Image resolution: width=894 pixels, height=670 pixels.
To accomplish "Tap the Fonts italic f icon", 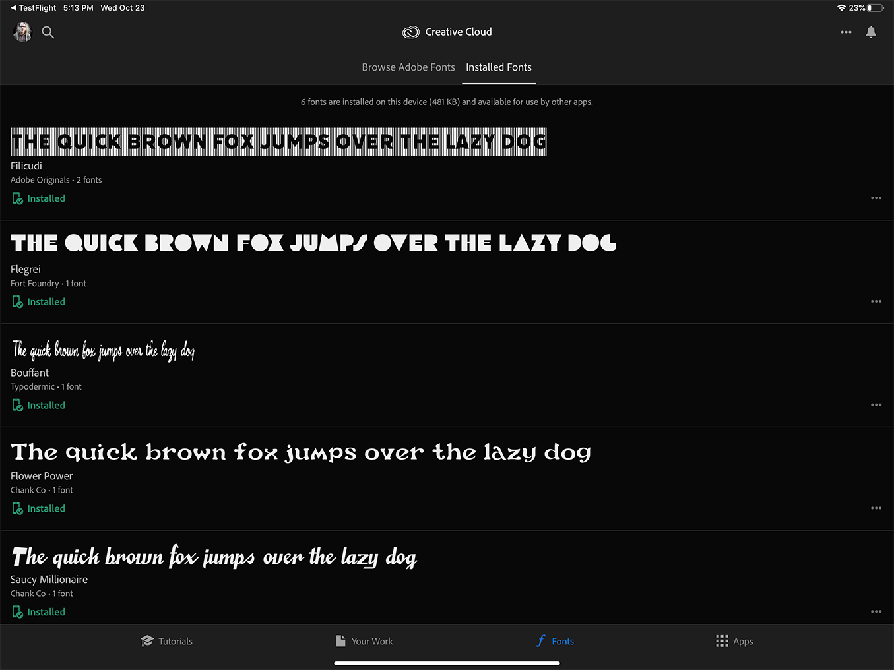I will click(541, 641).
